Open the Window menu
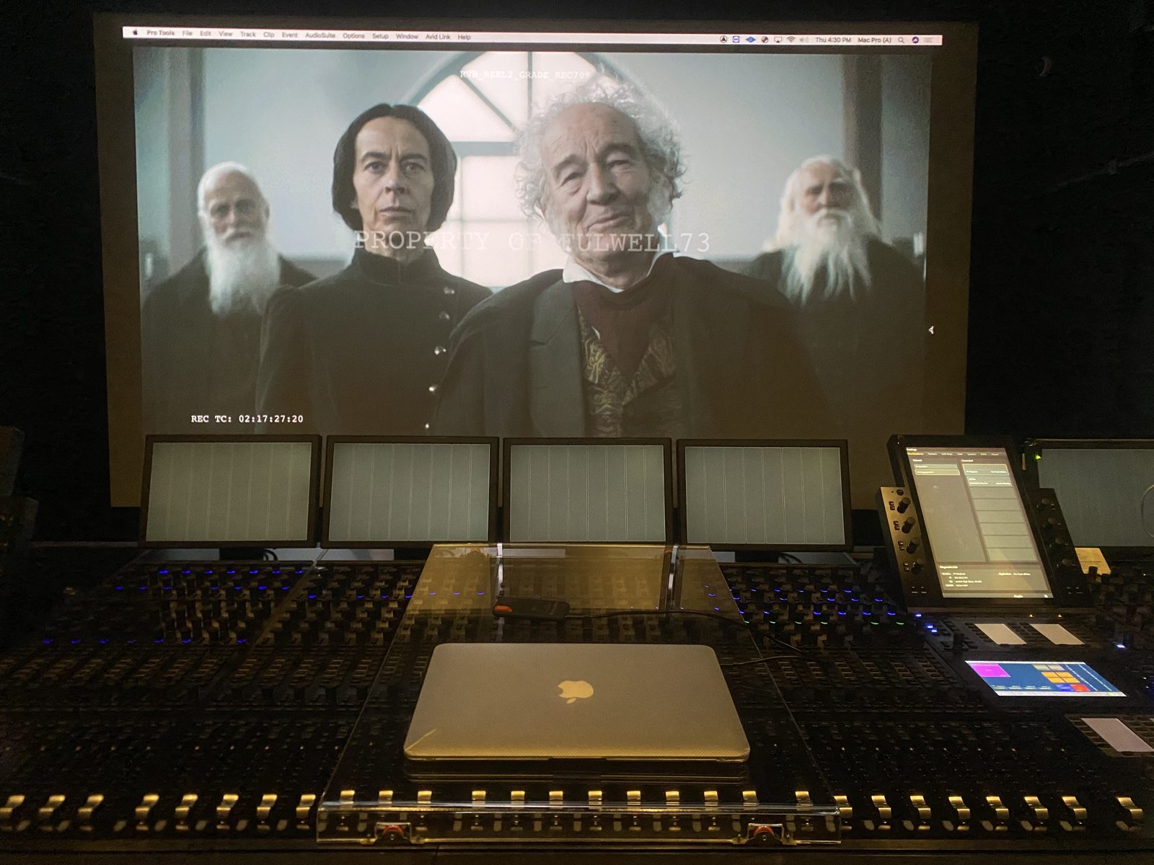Viewport: 1154px width, 865px height. (x=407, y=36)
